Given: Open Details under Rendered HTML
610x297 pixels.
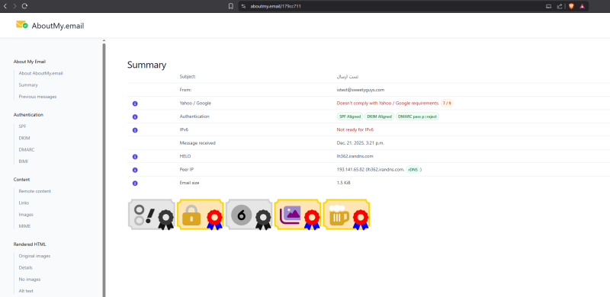Looking at the screenshot, I should (x=26, y=267).
